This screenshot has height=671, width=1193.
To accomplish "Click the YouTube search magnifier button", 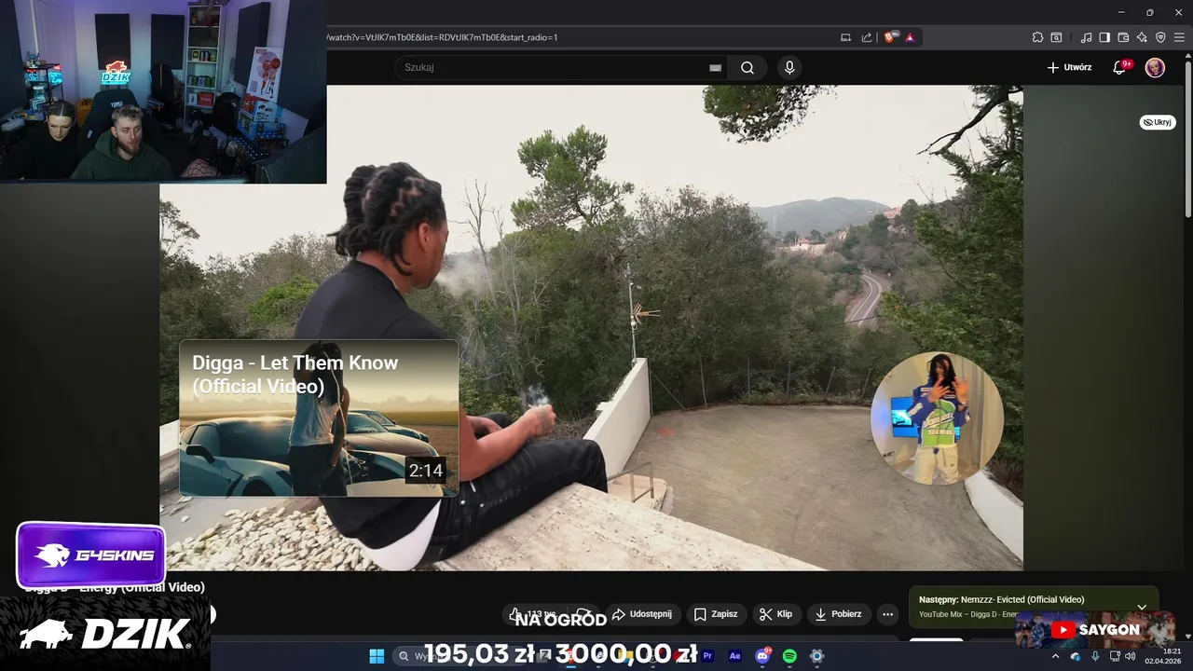I will [x=747, y=68].
